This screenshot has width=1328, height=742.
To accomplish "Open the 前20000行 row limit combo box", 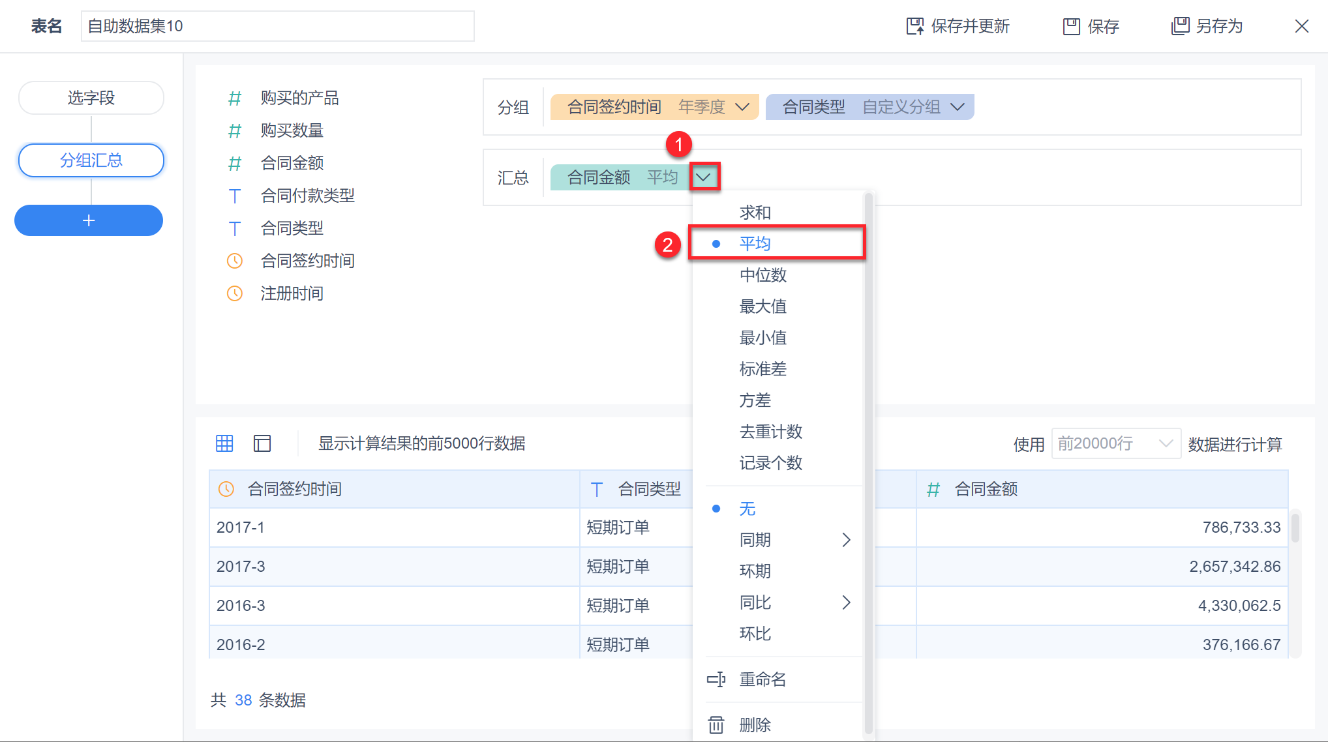I will (1115, 444).
